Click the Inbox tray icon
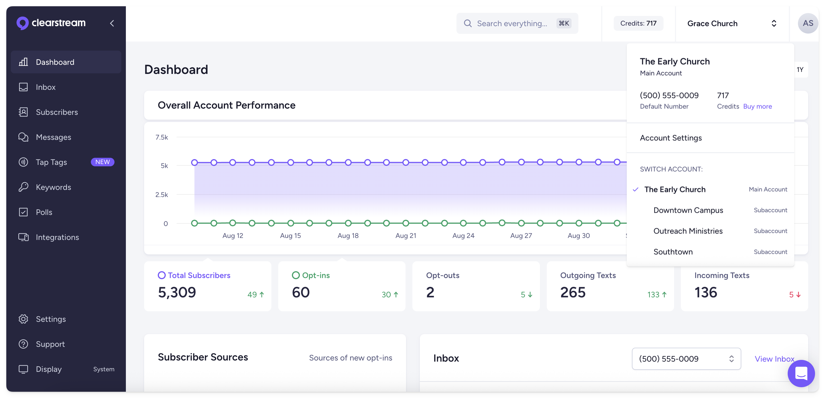The image size is (825, 398). click(23, 87)
